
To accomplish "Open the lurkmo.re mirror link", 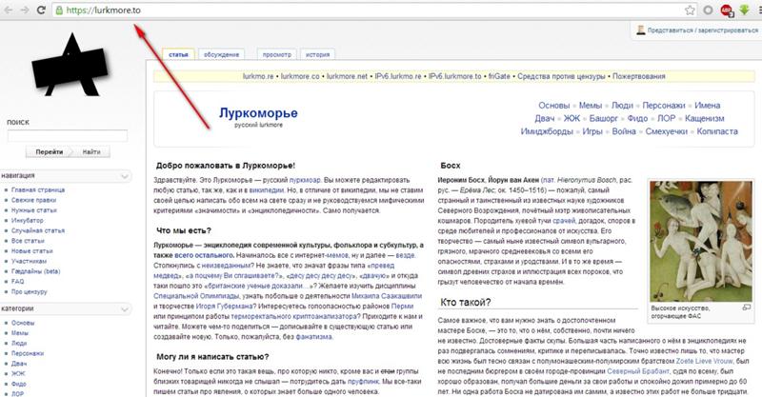I will click(258, 76).
